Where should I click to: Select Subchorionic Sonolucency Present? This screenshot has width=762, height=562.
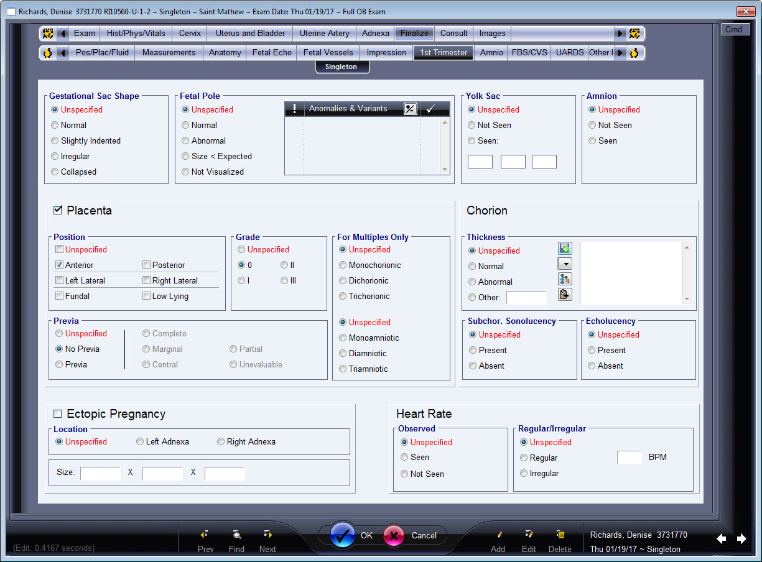pyautogui.click(x=473, y=350)
